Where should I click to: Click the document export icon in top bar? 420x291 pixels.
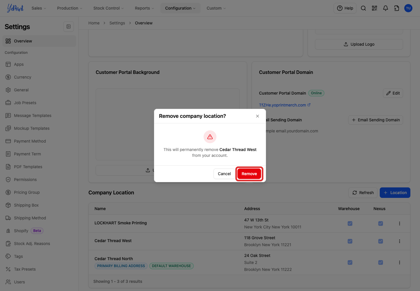pos(397,8)
